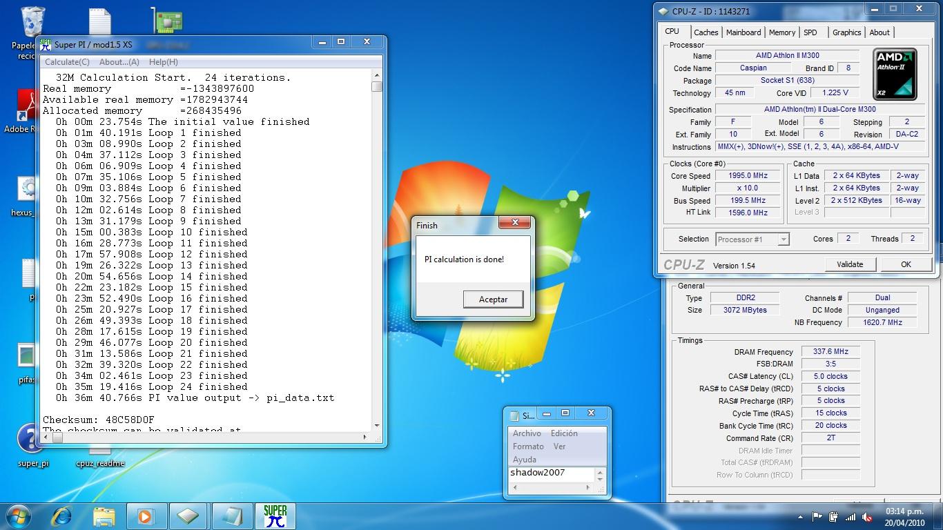Select the blank text document desktop icon at top
The height and width of the screenshot is (530, 943).
coord(100,22)
